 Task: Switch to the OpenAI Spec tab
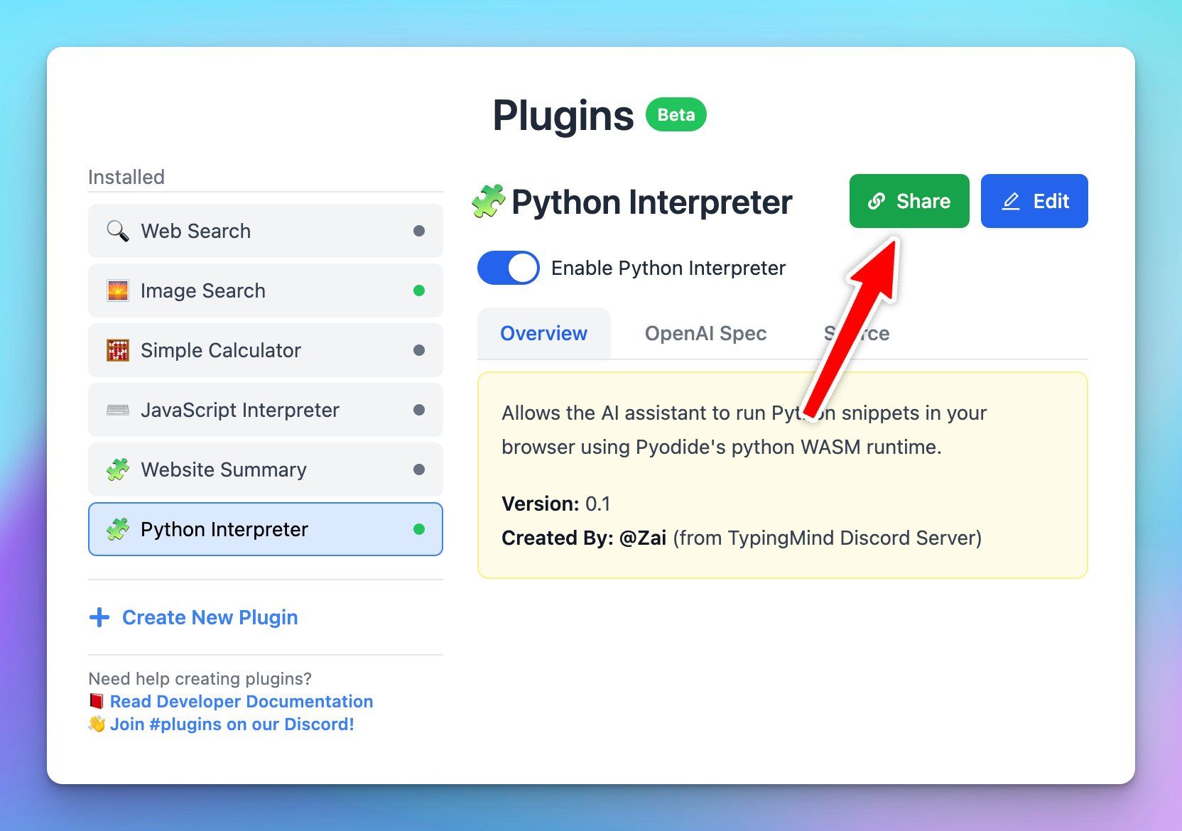pyautogui.click(x=705, y=333)
